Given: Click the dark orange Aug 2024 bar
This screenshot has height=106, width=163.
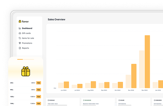Looking at the screenshot, I should [x=93, y=85].
